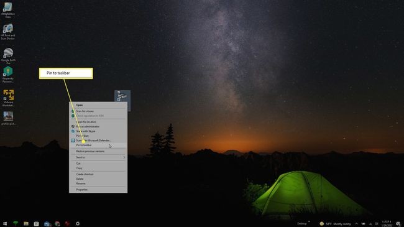Open the Windows Start menu
Screen dimensions: 404x227
pos(5,224)
